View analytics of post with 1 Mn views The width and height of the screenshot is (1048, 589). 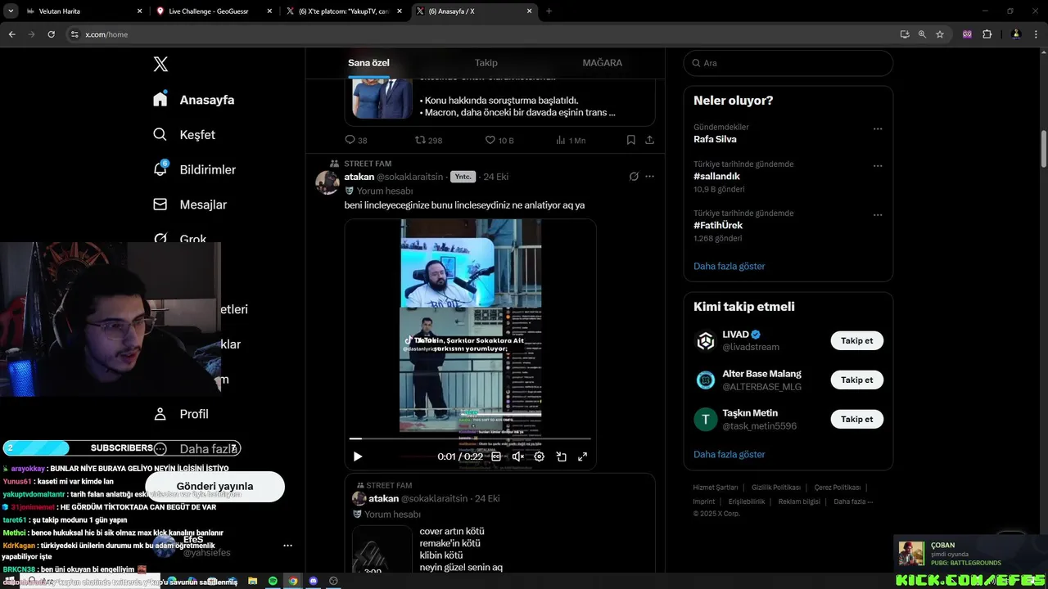571,140
